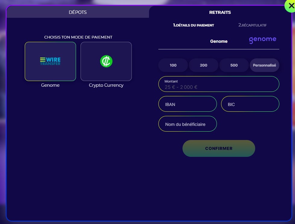Close the payment dialog with the X
This screenshot has height=224, width=295.
point(290,5)
